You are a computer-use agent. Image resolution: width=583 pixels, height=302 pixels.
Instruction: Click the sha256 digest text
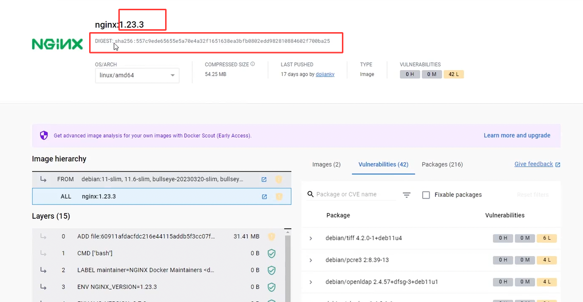point(223,41)
